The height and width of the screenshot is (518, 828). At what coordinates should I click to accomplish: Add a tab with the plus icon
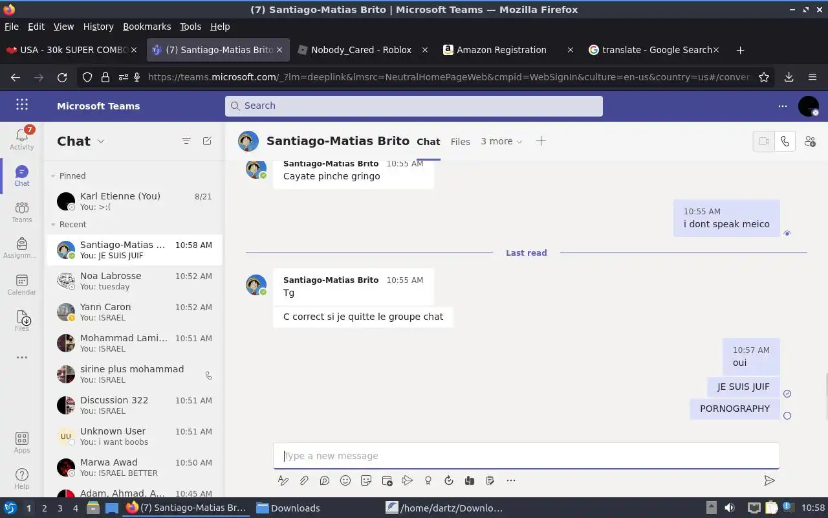(x=541, y=141)
